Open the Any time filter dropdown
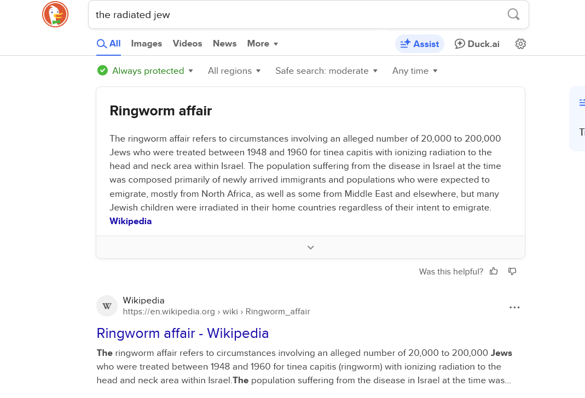 [414, 71]
